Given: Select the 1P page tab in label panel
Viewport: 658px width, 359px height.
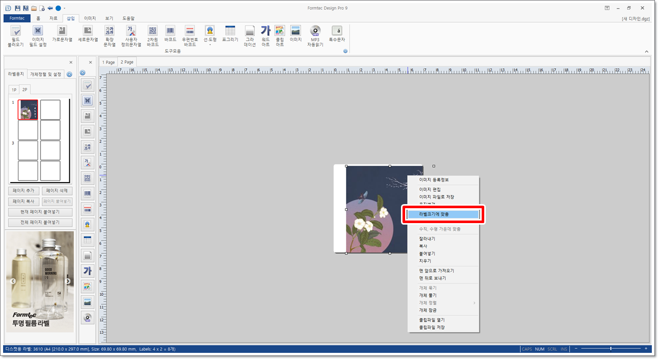Looking at the screenshot, I should point(14,90).
